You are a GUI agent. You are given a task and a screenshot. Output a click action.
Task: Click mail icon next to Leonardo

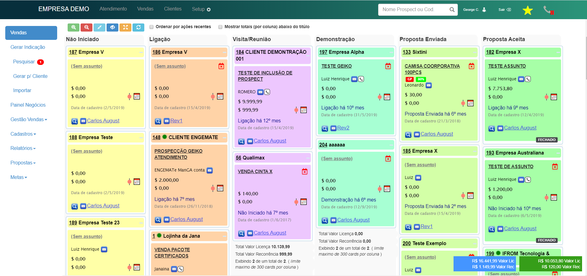429,85
